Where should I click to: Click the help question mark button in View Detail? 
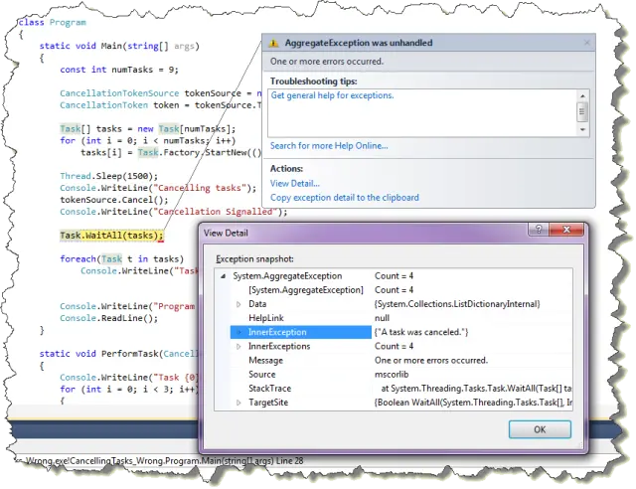[x=539, y=230]
